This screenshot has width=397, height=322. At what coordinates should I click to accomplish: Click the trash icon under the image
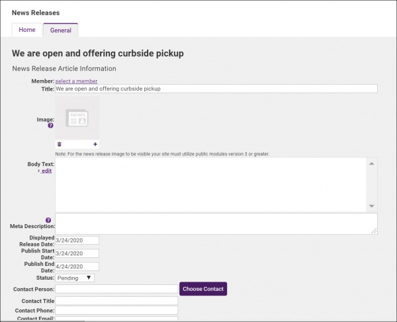click(x=59, y=143)
